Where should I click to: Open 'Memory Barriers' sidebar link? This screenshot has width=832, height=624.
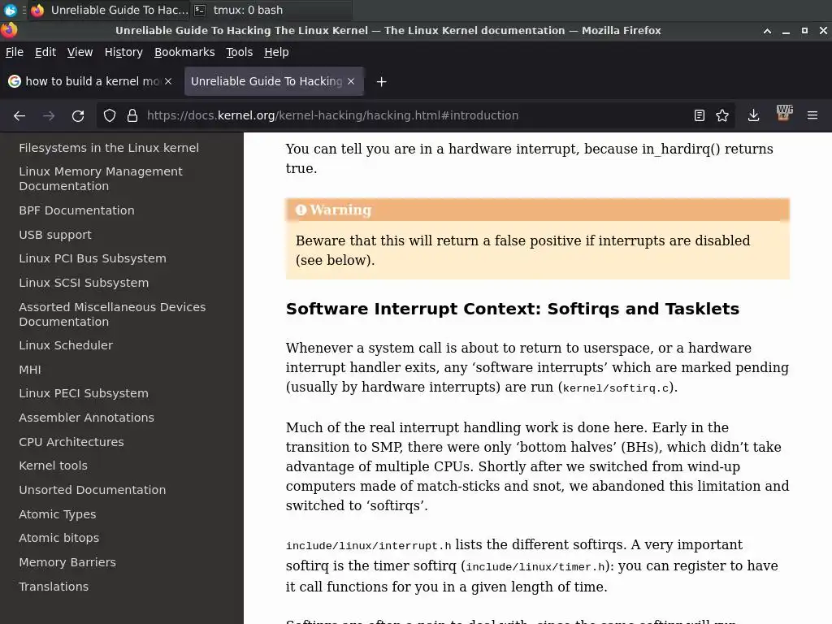67,562
